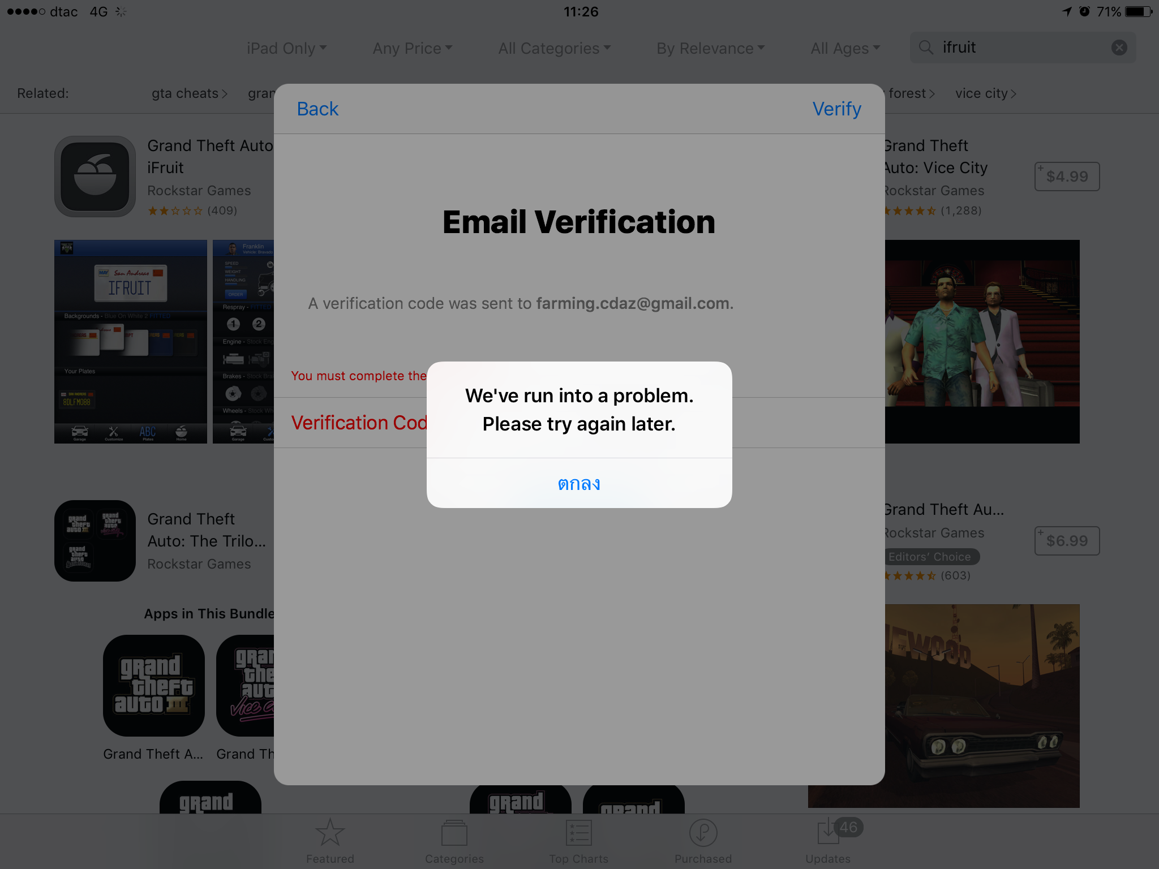This screenshot has height=869, width=1159.
Task: Tap the Verify button
Action: point(836,109)
